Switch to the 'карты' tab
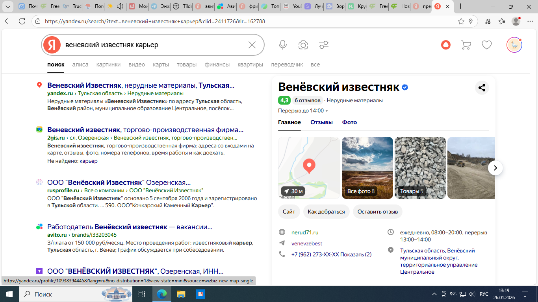 tap(161, 64)
